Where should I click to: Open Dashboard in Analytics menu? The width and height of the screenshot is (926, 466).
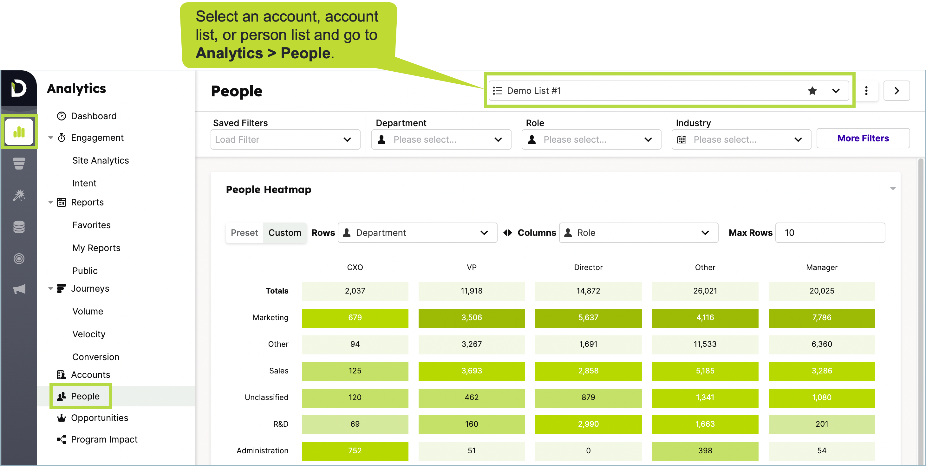pyautogui.click(x=94, y=116)
